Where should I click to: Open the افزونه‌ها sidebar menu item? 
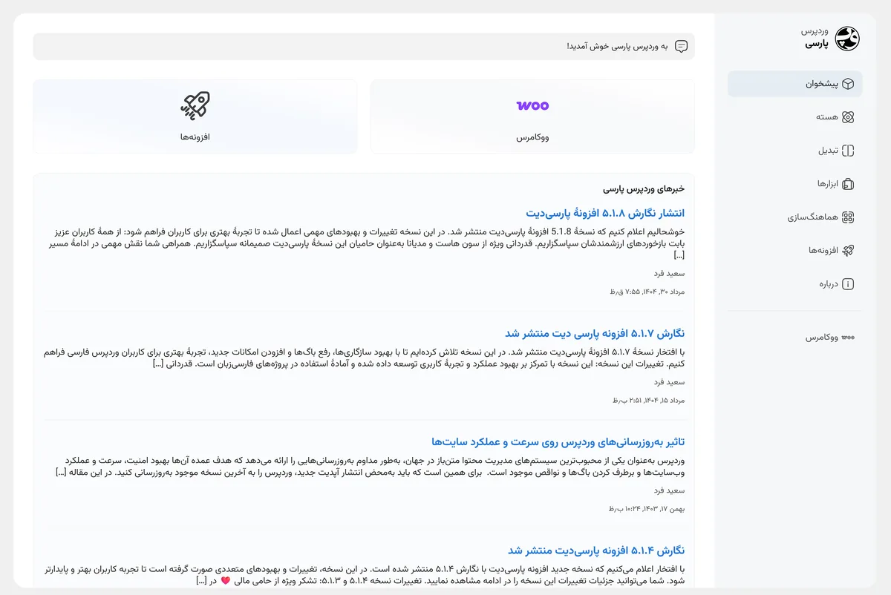(x=794, y=251)
